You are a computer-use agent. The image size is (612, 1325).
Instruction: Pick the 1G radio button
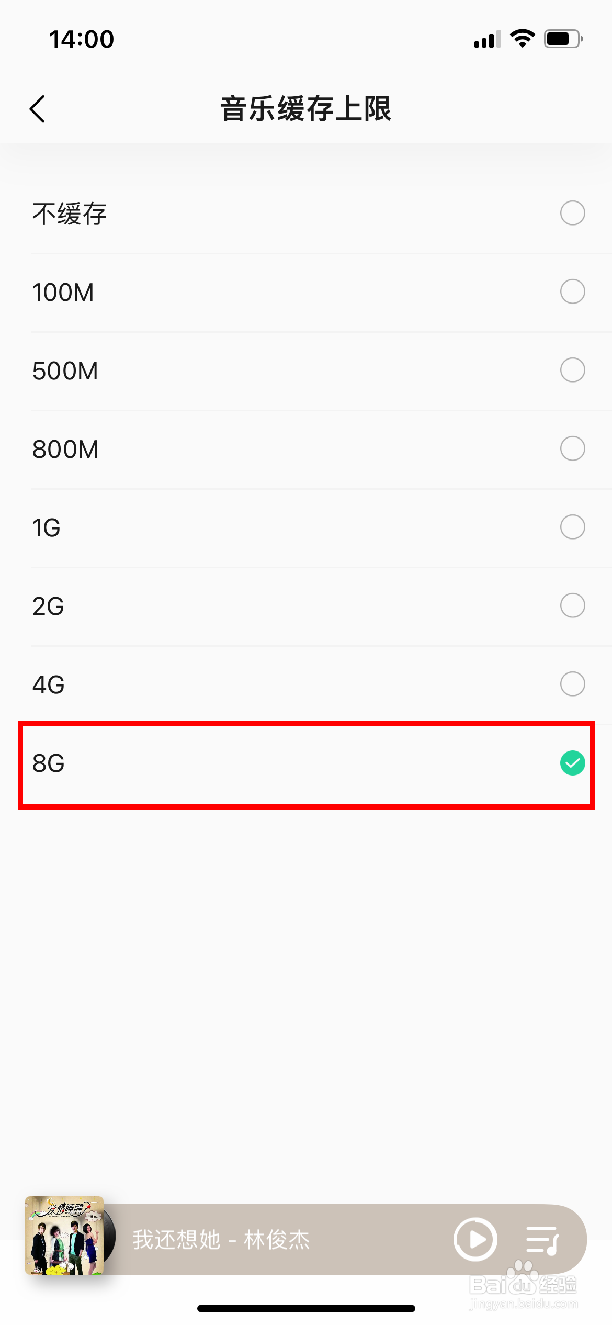[x=572, y=527]
